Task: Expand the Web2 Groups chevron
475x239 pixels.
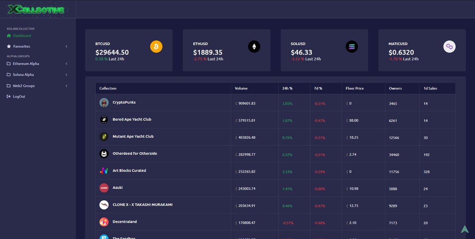Action: [66, 86]
